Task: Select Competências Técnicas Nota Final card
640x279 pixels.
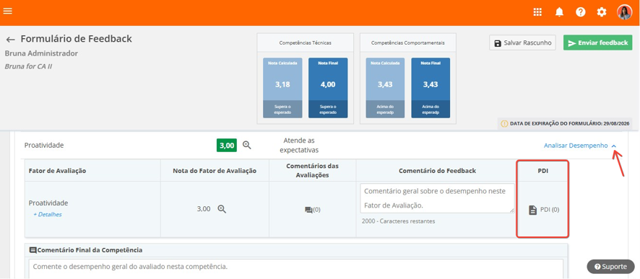Action: pyautogui.click(x=328, y=87)
